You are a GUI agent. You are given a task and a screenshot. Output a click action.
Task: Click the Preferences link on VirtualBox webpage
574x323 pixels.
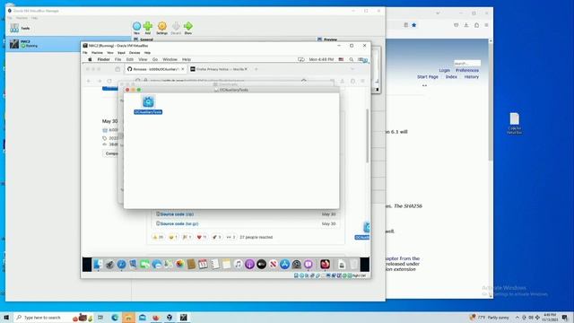click(467, 70)
